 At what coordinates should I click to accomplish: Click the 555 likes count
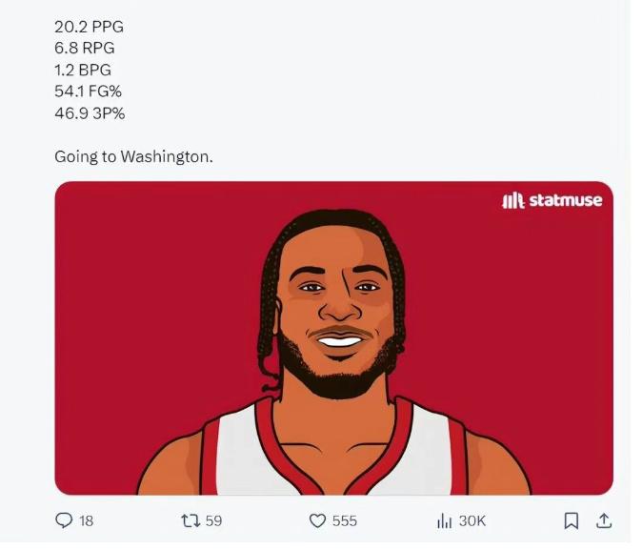345,520
